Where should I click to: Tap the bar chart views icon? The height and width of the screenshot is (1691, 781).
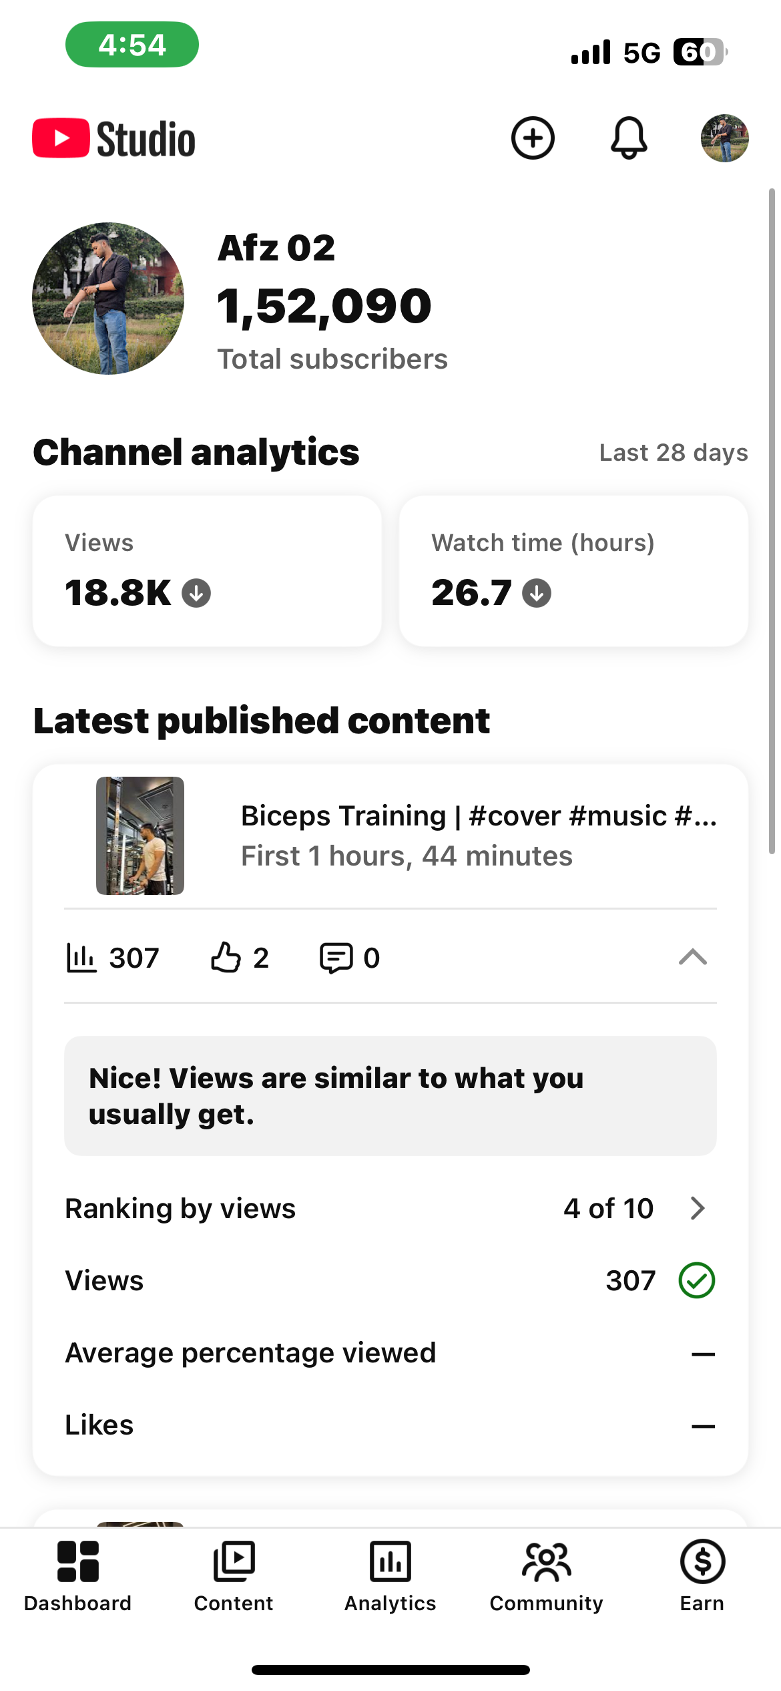click(x=81, y=958)
